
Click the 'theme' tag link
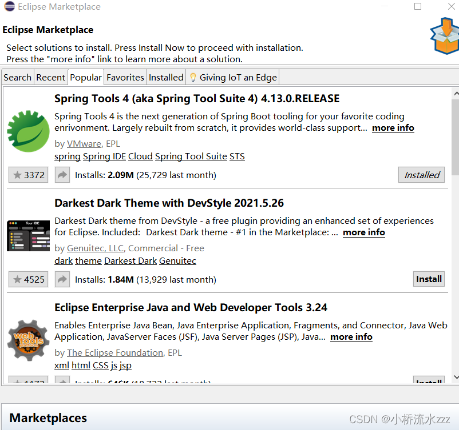point(88,261)
